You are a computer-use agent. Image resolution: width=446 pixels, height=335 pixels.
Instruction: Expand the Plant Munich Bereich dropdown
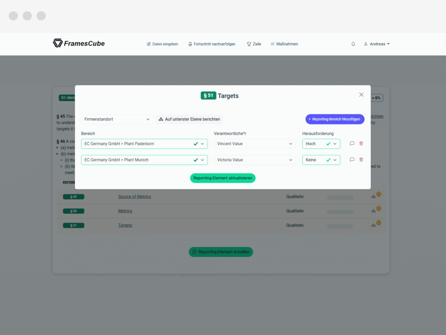pos(144,160)
